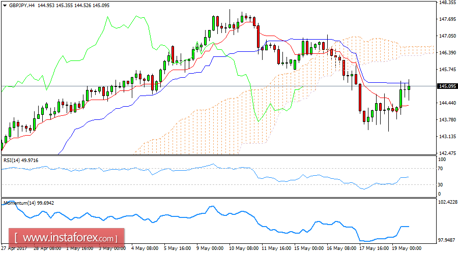The image size is (458, 254).
Task: Click the OHLC values 144.953 145.355 144.526 145.095
Action: coord(73,5)
